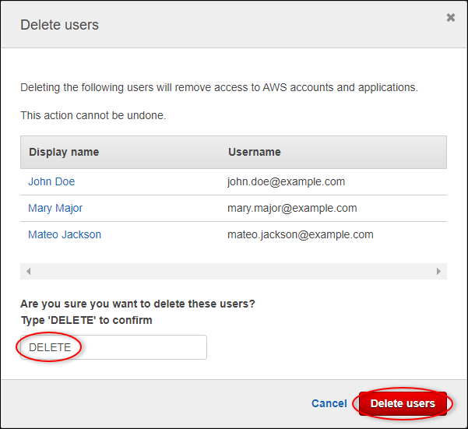
Task: Close the Delete users dialog with X
Action: [x=450, y=18]
